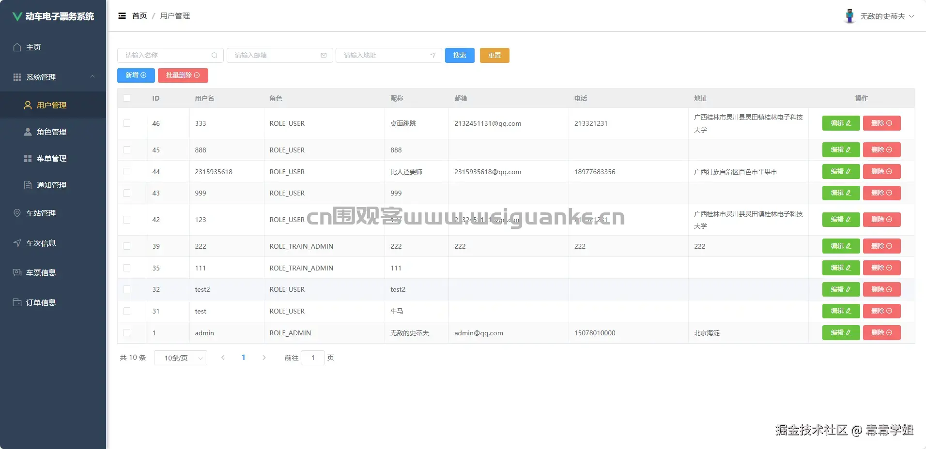
Task: Toggle the select-all checkbox in table header
Action: pyautogui.click(x=127, y=98)
